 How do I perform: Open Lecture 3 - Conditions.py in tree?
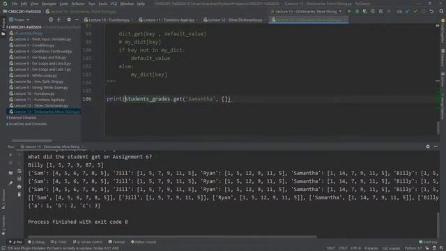pyautogui.click(x=34, y=45)
